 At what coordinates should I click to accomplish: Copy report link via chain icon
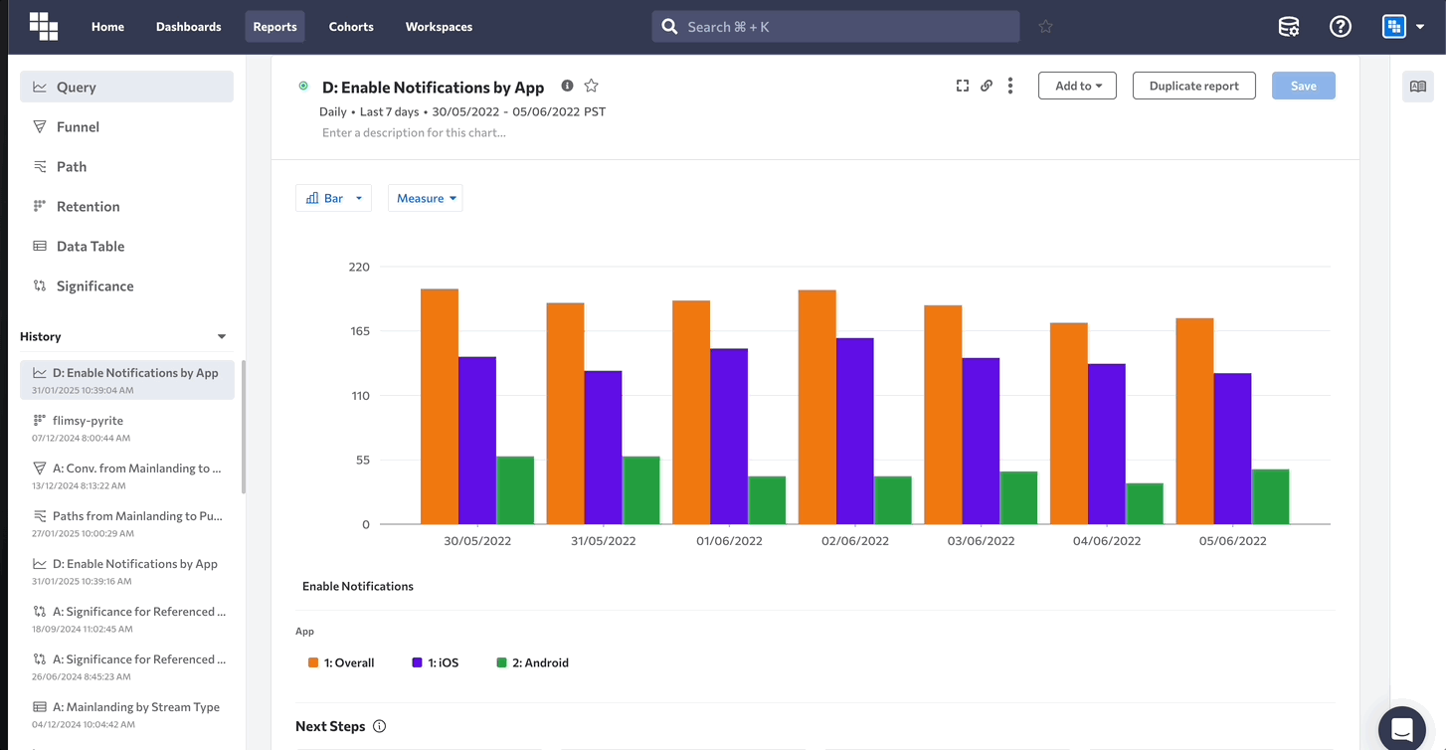coord(987,86)
